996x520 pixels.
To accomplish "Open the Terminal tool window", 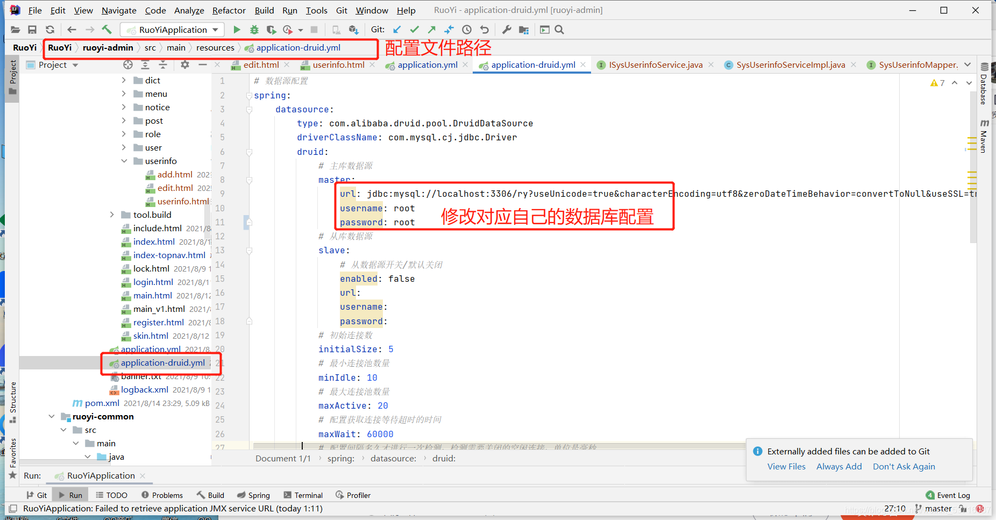I will click(x=303, y=495).
